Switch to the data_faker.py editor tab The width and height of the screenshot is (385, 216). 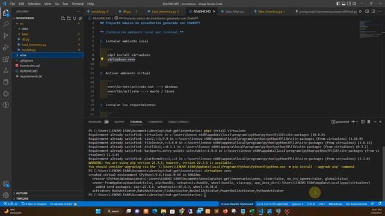(x=234, y=11)
